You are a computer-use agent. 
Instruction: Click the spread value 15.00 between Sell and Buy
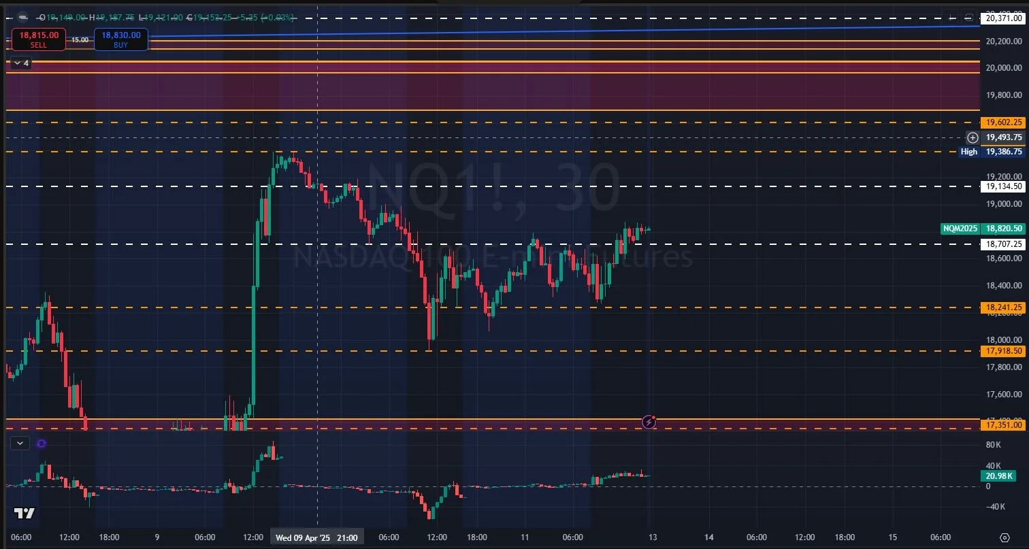[80, 40]
